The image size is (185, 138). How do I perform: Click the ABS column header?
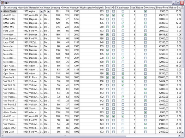pos(114,7)
